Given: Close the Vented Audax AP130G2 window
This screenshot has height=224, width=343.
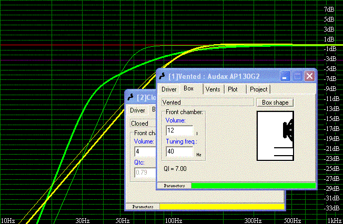Looking at the screenshot, I should 309,76.
